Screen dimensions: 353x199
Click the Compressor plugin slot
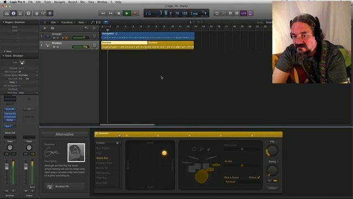point(10,117)
